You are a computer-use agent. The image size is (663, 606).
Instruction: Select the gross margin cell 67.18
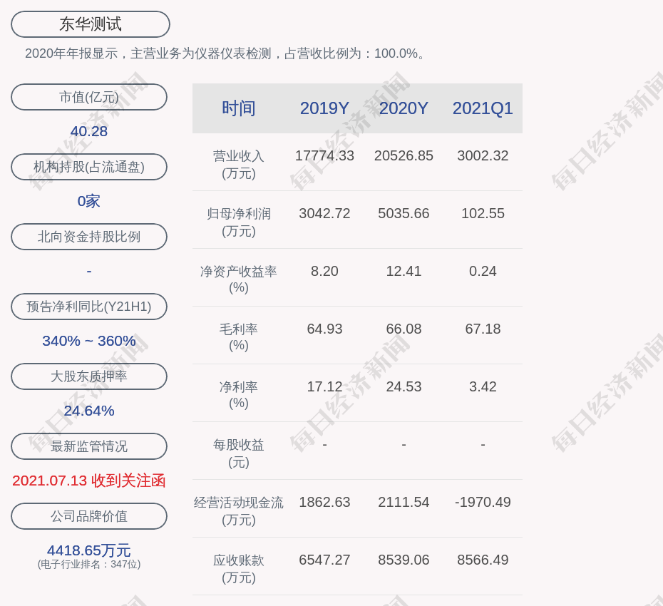pos(483,329)
